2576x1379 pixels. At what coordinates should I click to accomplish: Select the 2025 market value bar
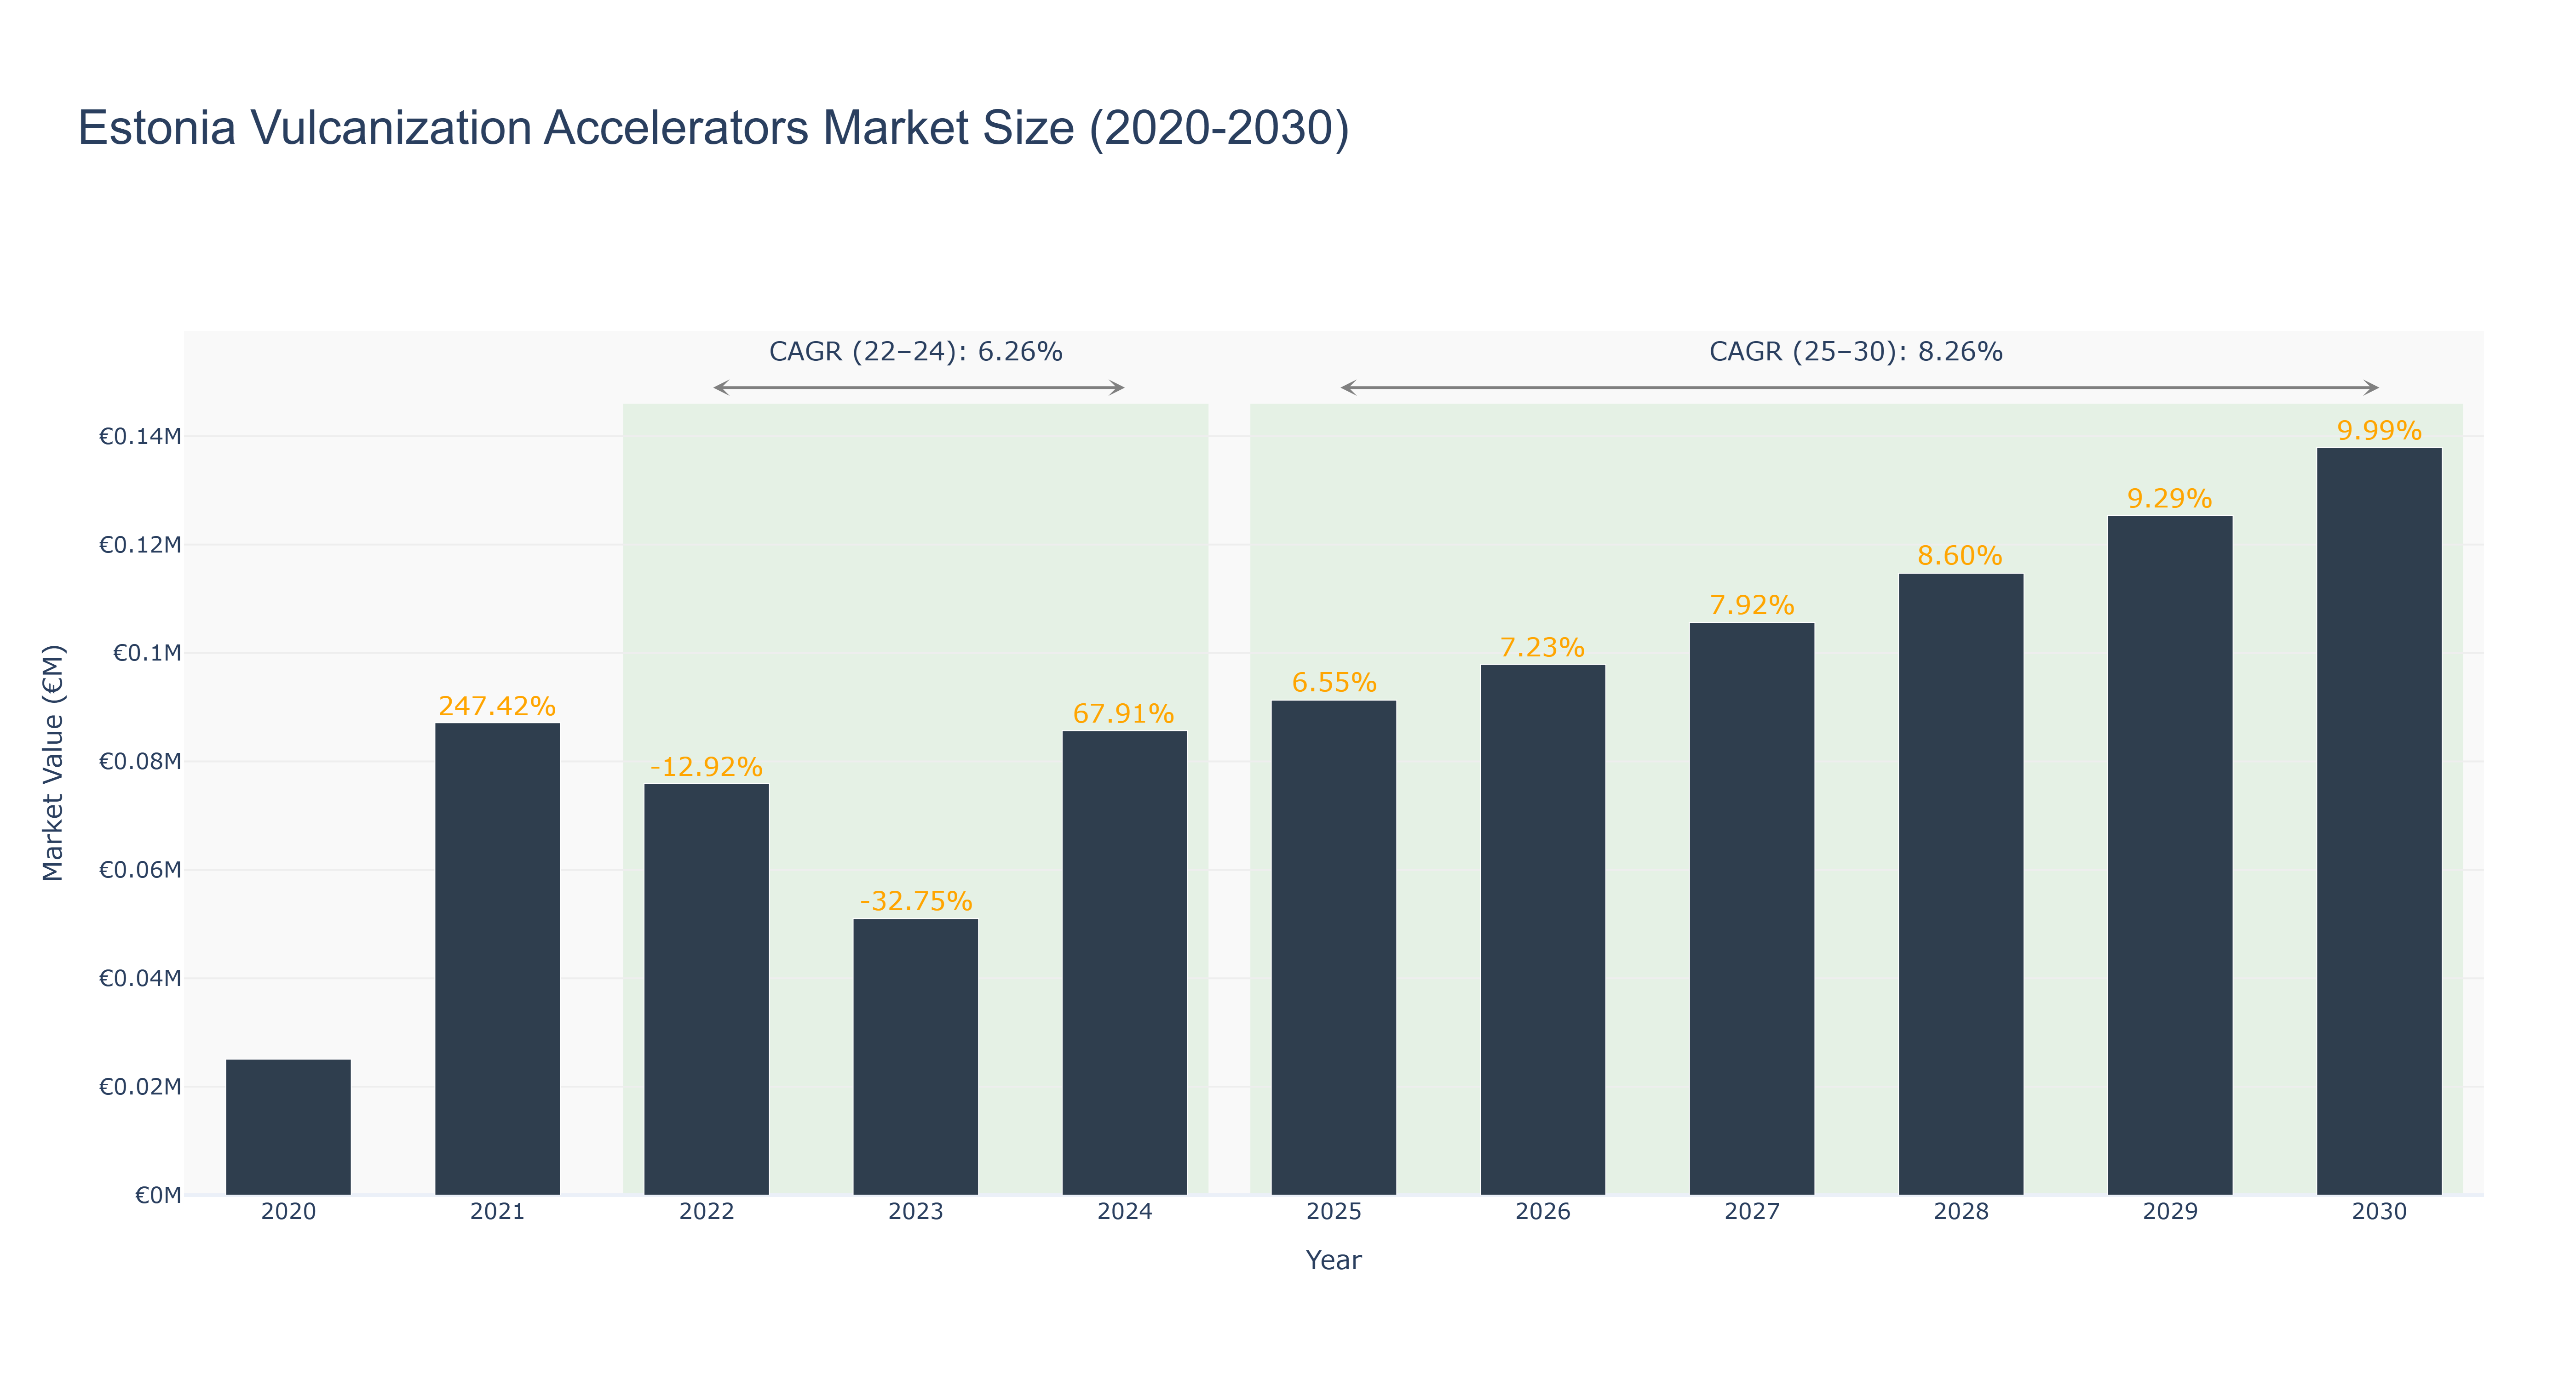pos(1333,947)
